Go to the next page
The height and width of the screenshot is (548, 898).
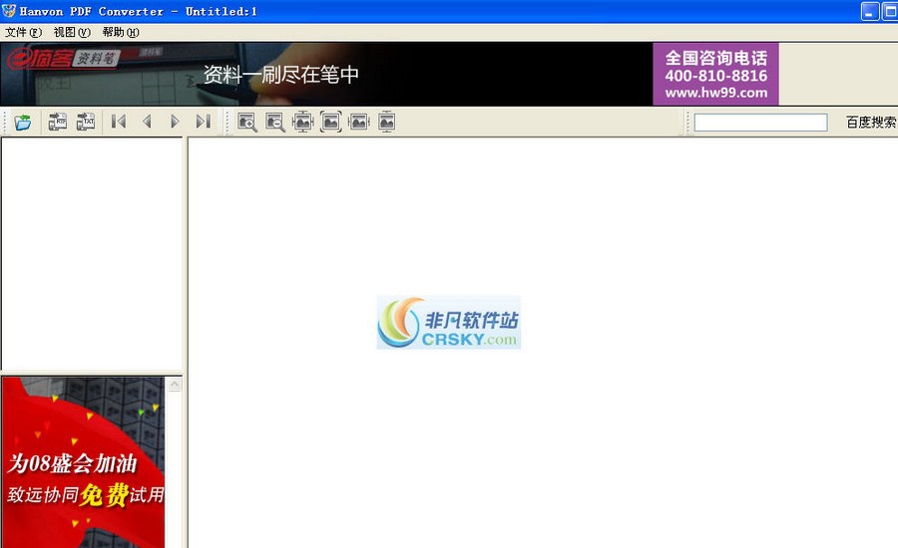click(x=175, y=122)
